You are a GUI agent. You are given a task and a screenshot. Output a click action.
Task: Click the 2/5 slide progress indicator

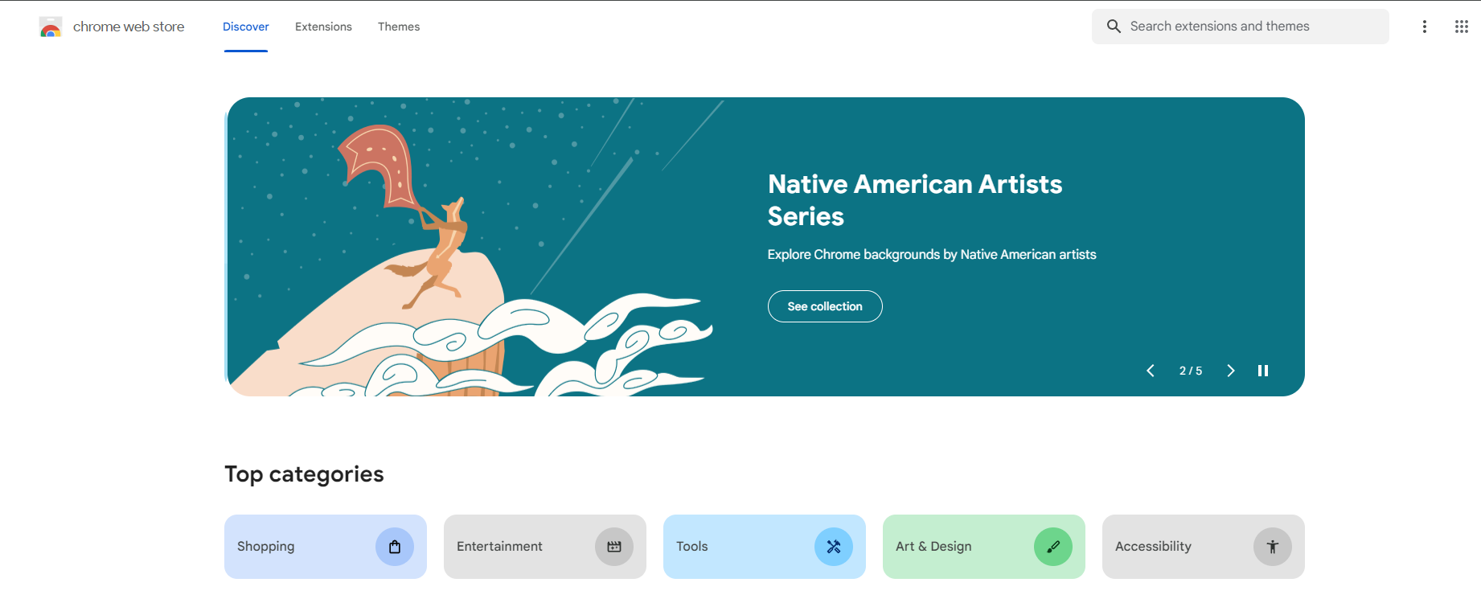[x=1191, y=371]
